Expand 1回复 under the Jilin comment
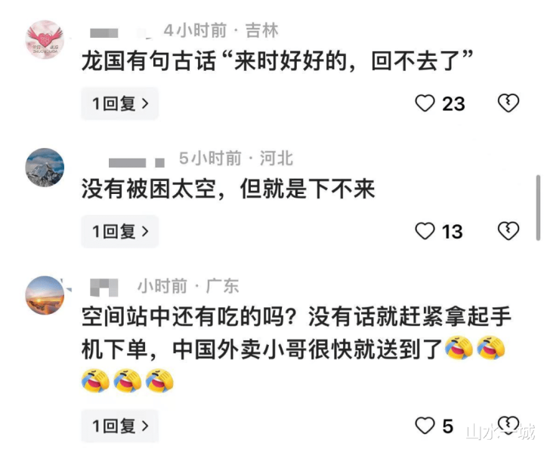 coord(120,103)
